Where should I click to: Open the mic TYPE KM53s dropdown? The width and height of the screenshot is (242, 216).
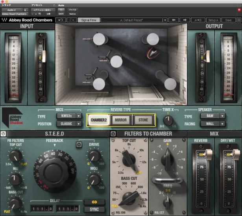[x=69, y=116]
